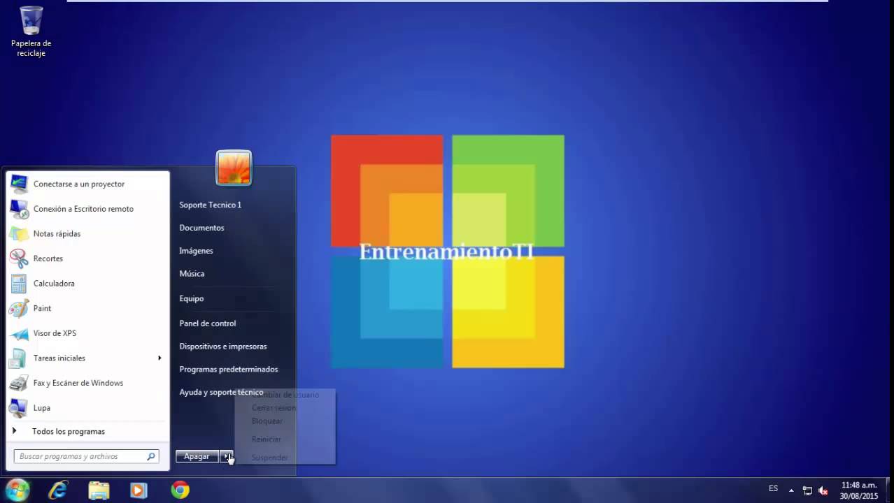Open Ayuda y soporte técnico
The width and height of the screenshot is (894, 503).
pos(221,393)
